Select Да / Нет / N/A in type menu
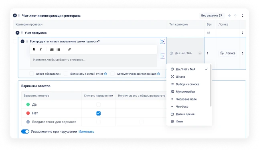259x150 pixels. [x=189, y=69]
